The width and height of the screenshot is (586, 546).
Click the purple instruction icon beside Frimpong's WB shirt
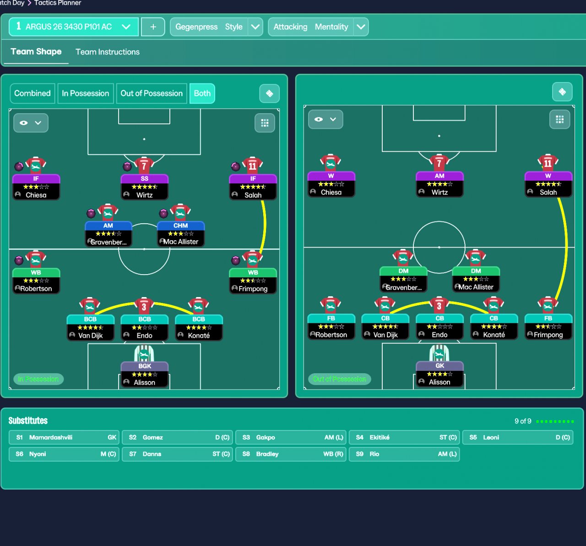(235, 260)
